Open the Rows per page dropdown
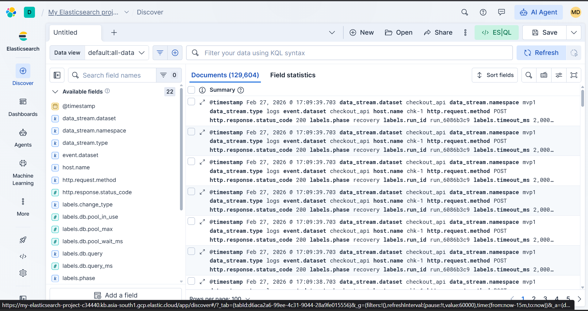The image size is (588, 311). click(x=220, y=298)
